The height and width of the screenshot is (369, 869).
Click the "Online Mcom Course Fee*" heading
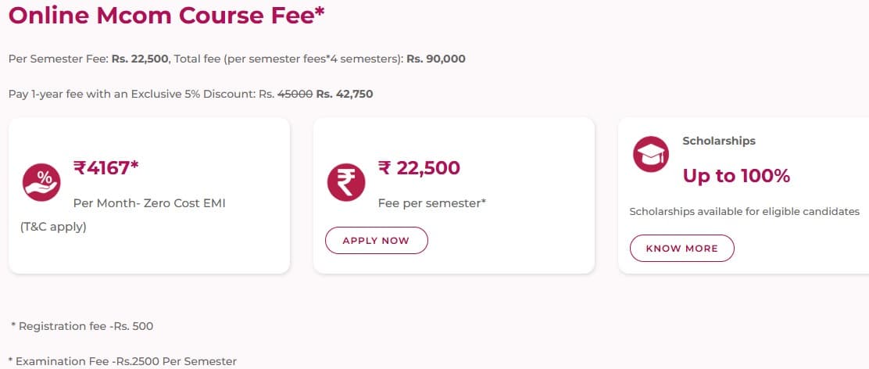pyautogui.click(x=166, y=17)
